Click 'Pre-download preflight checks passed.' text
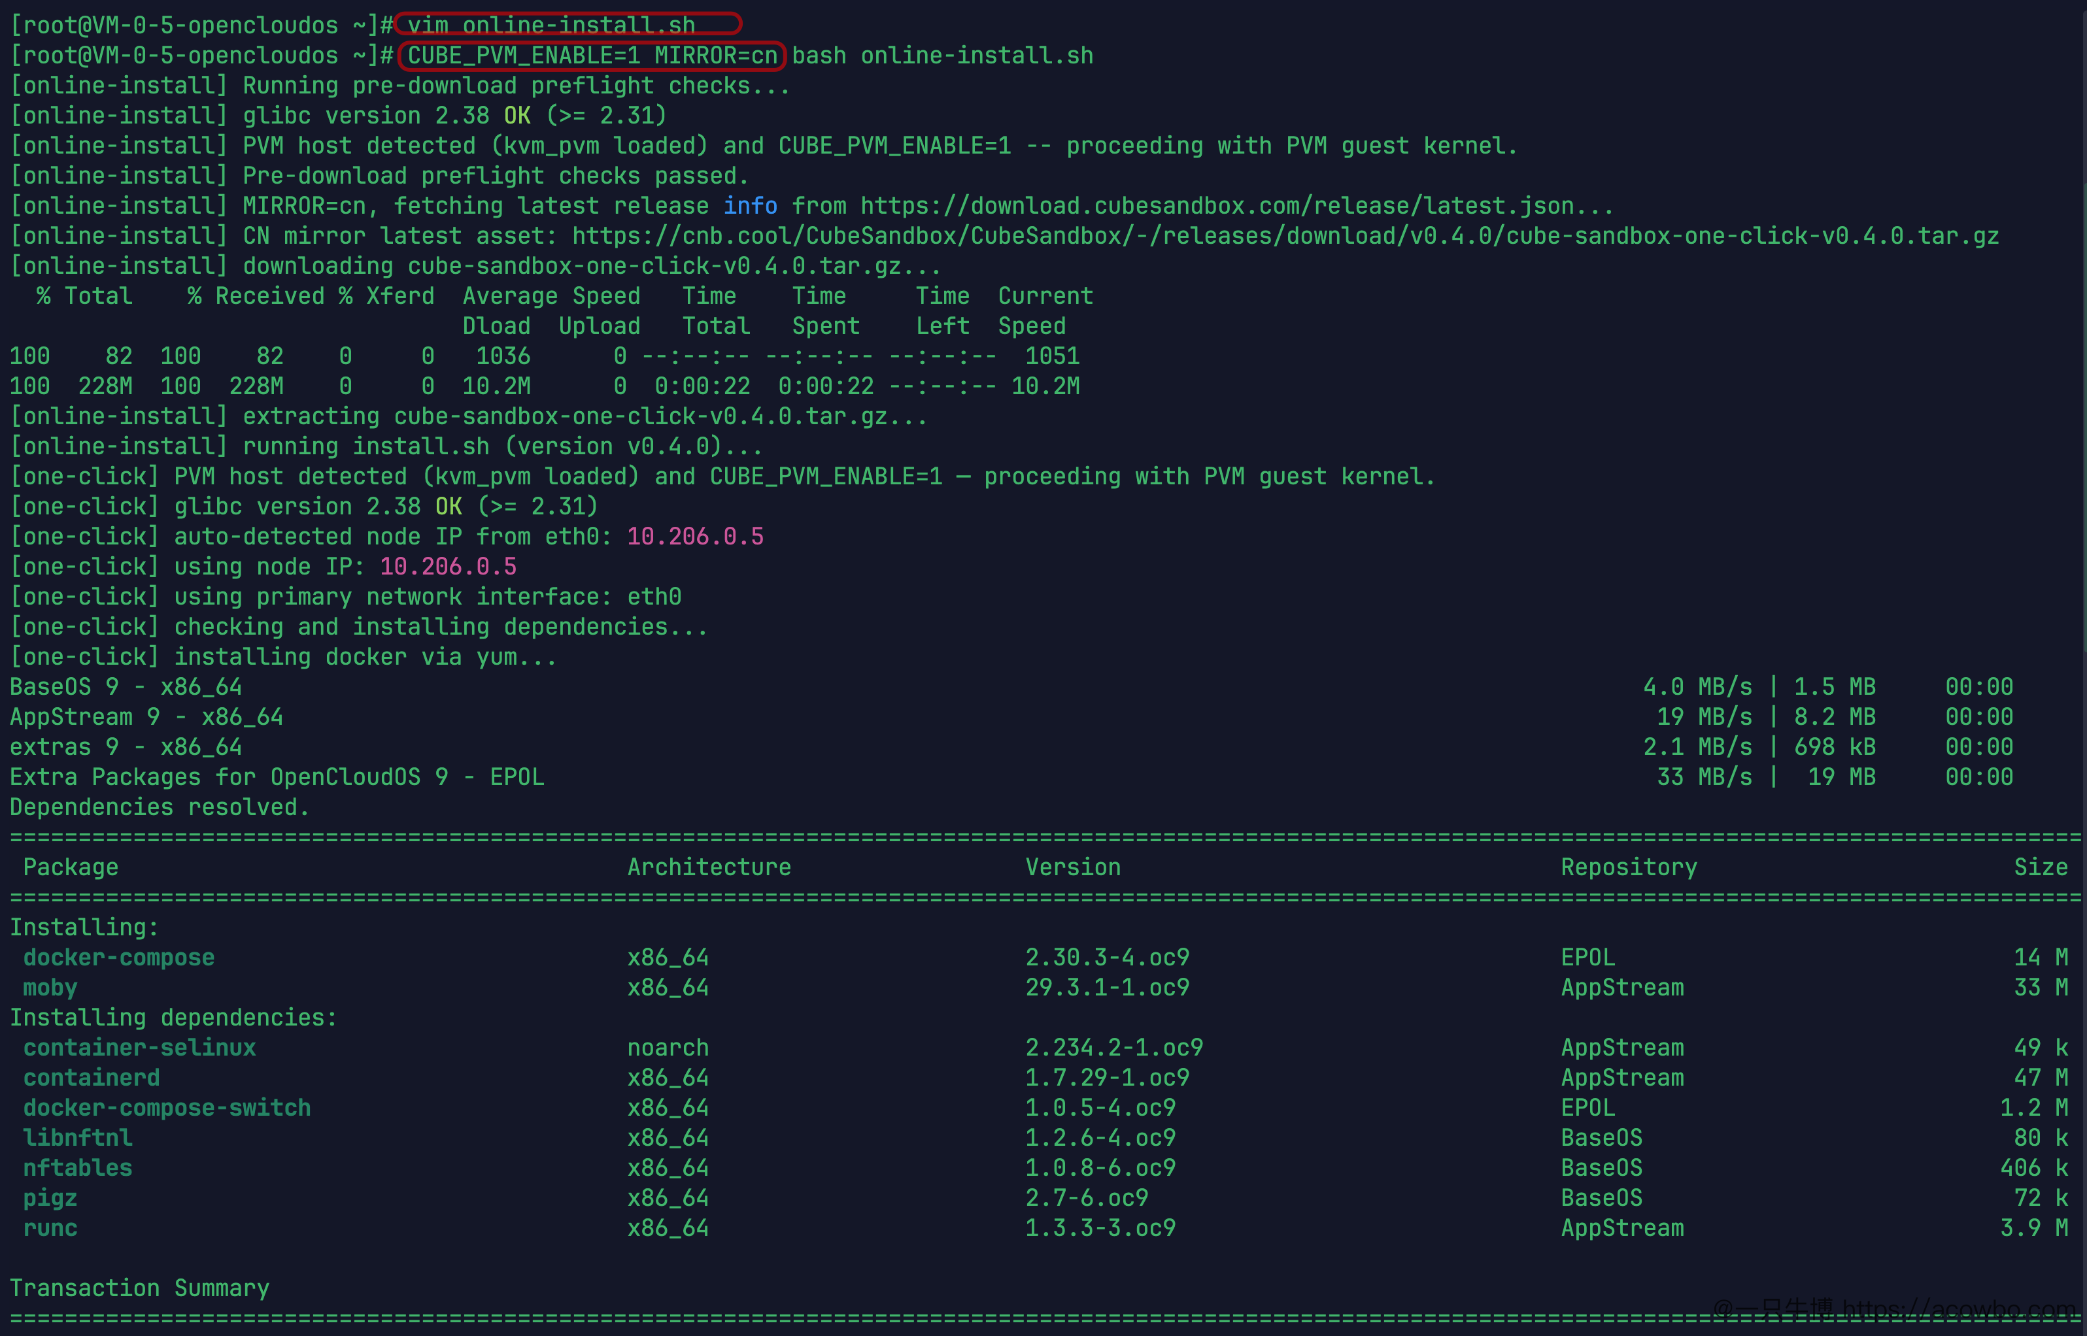The height and width of the screenshot is (1336, 2087). (x=496, y=176)
